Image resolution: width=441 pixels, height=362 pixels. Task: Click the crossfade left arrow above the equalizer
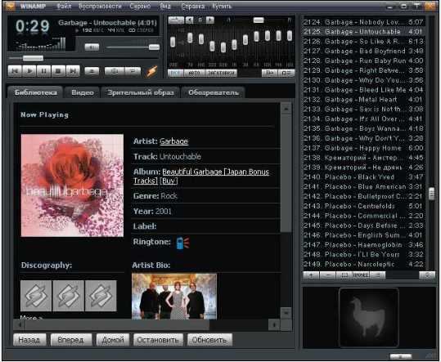pos(190,20)
